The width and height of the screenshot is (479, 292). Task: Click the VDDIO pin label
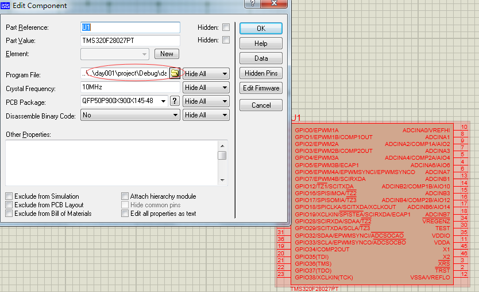pyautogui.click(x=441, y=235)
